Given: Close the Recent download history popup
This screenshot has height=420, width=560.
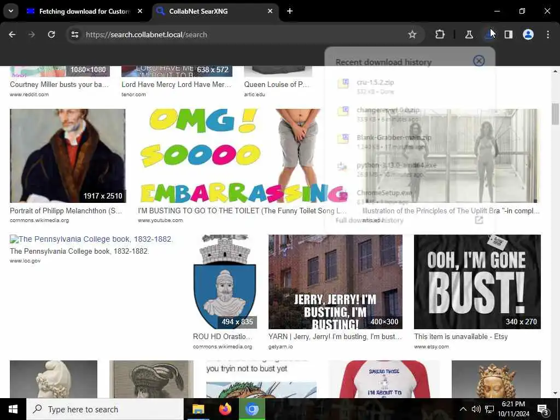Looking at the screenshot, I should click(479, 61).
